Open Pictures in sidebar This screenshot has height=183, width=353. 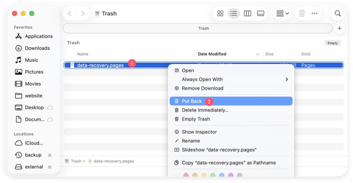click(x=29, y=72)
